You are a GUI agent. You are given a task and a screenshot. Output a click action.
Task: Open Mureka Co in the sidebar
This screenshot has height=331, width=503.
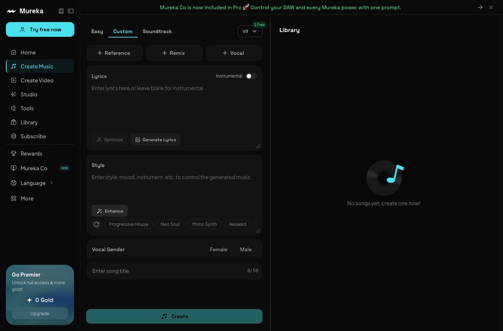(x=40, y=168)
